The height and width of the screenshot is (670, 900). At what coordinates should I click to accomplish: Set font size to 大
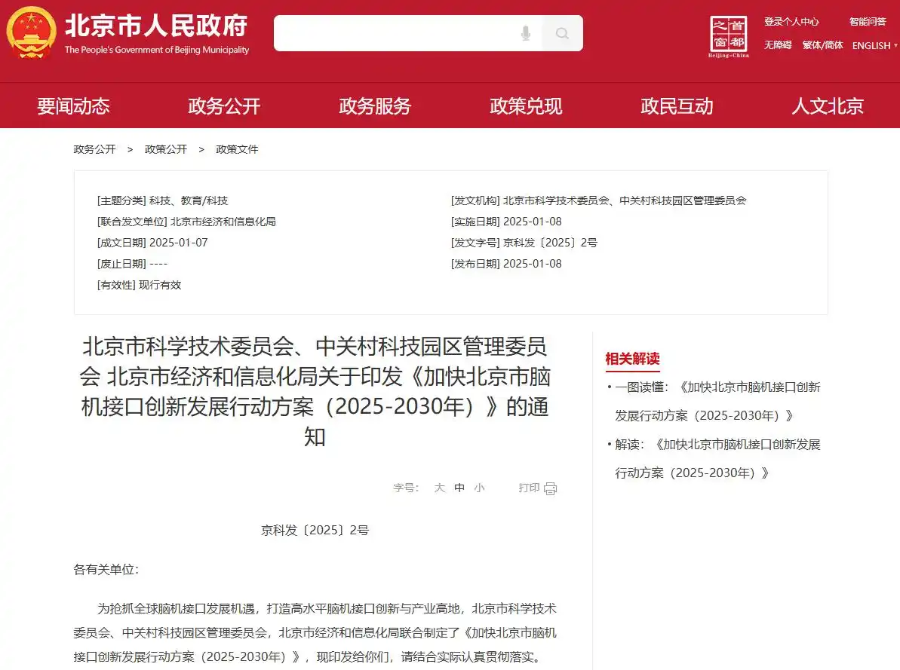(x=440, y=488)
